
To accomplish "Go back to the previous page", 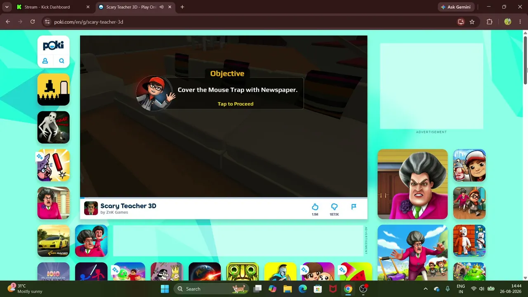I will [x=8, y=22].
